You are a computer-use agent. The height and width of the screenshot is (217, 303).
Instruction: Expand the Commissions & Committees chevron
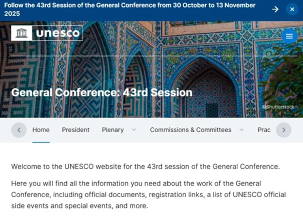tap(241, 130)
